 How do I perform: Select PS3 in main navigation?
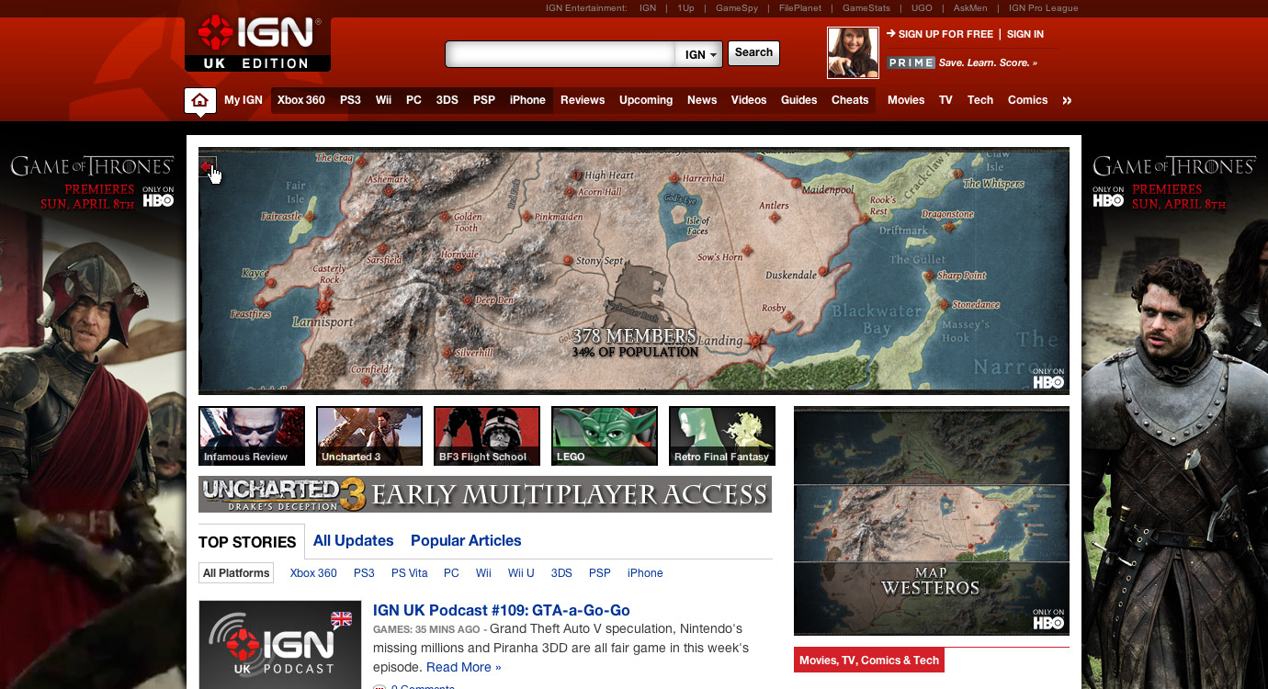pyautogui.click(x=350, y=100)
